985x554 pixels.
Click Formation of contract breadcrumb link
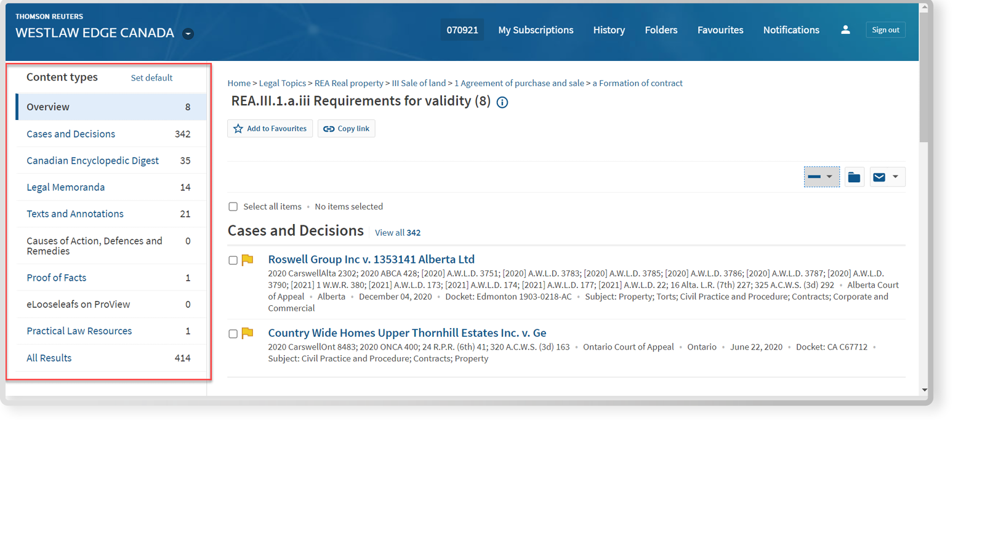pos(637,83)
